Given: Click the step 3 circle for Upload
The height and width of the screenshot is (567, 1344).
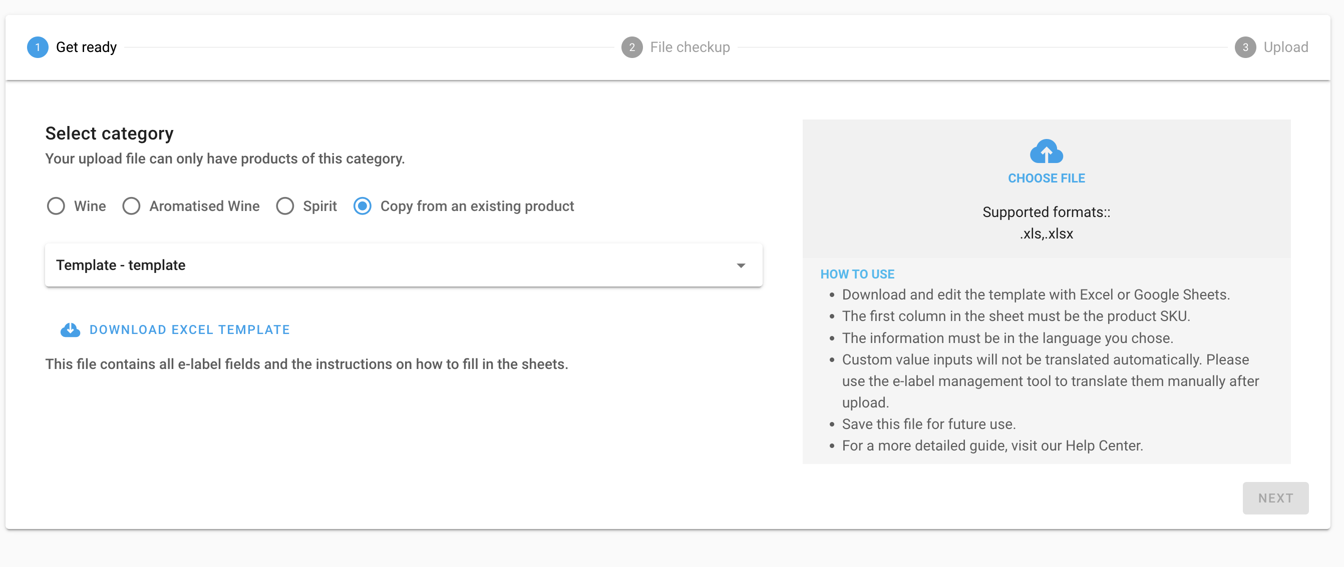Looking at the screenshot, I should coord(1245,47).
